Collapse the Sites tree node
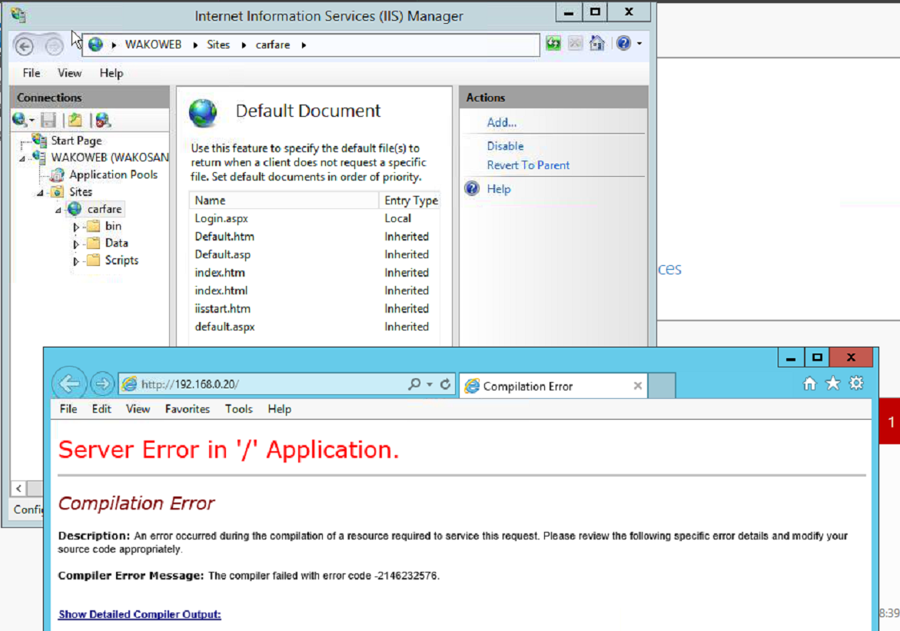The height and width of the screenshot is (631, 900). click(x=40, y=193)
